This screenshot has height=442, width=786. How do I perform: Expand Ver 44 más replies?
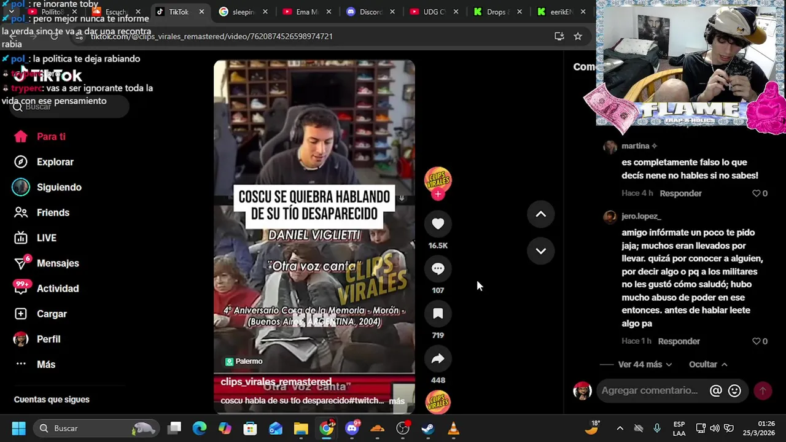[645, 364]
